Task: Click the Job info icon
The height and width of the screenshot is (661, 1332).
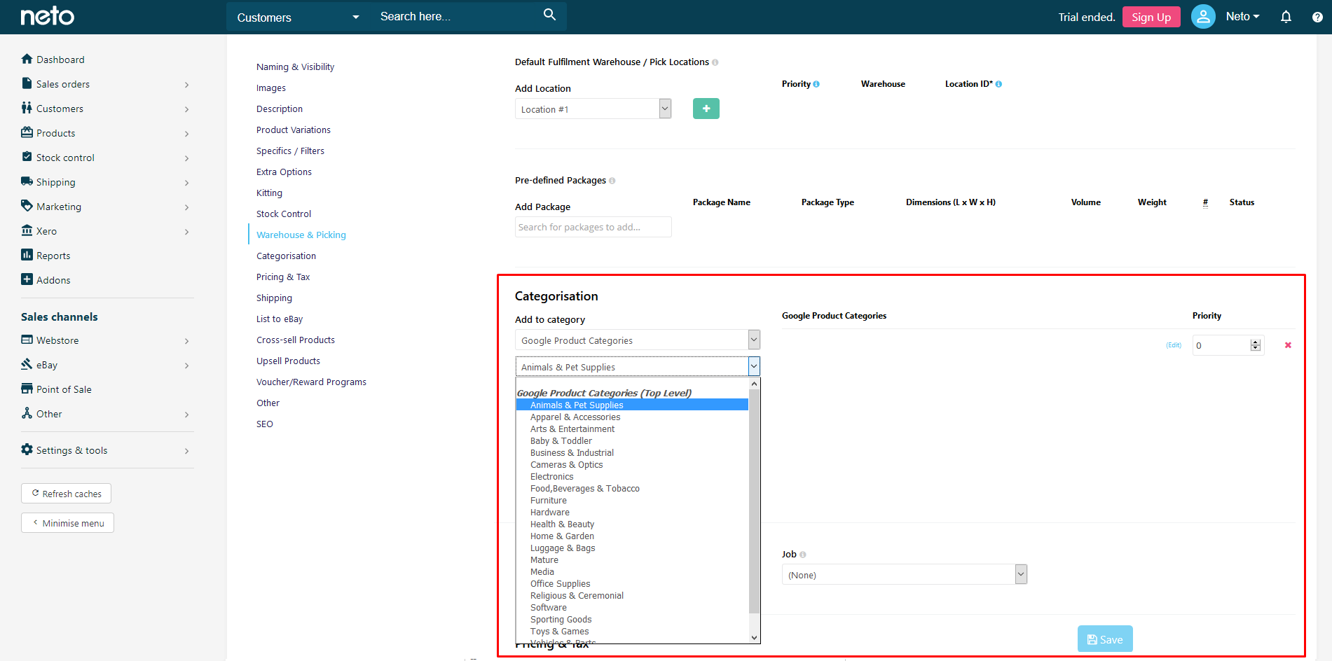Action: pos(803,555)
